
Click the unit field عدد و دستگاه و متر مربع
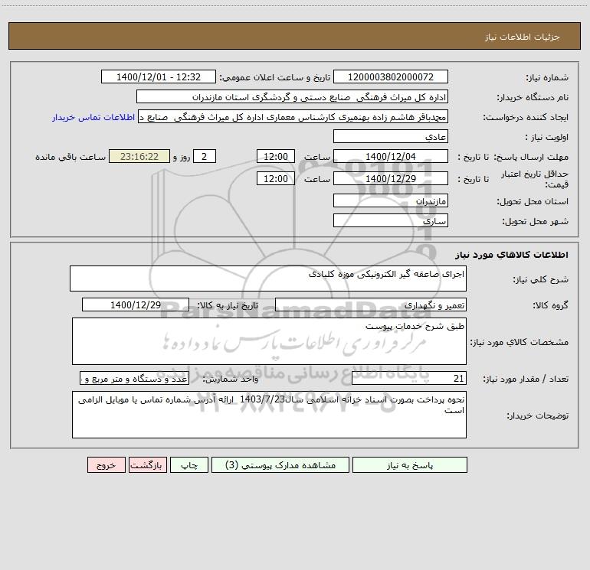[135, 379]
